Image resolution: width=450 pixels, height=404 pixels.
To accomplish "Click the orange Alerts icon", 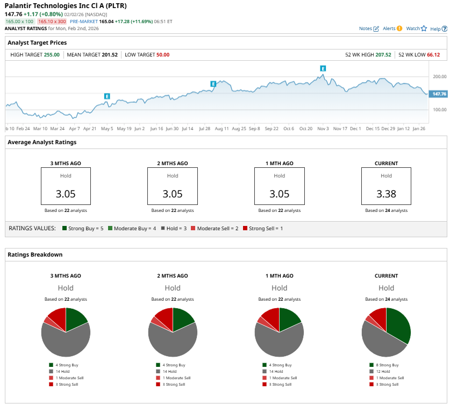I will click(x=399, y=29).
